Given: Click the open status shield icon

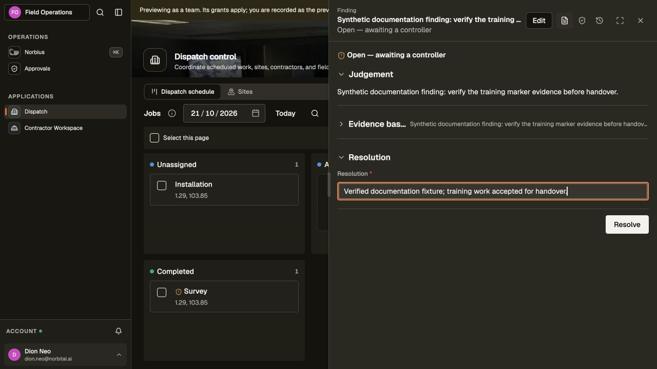Looking at the screenshot, I should point(341,55).
